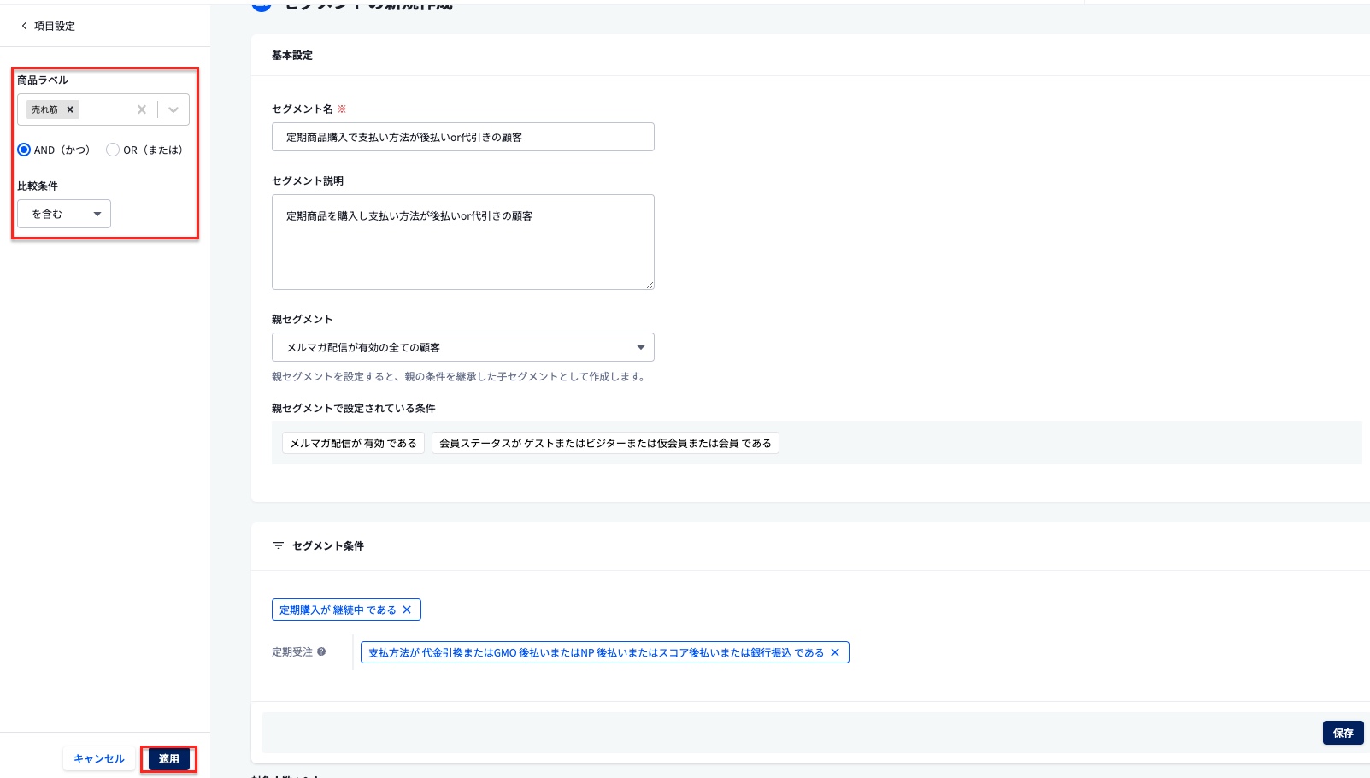Remove the 支払方法 condition chip

pos(835,652)
